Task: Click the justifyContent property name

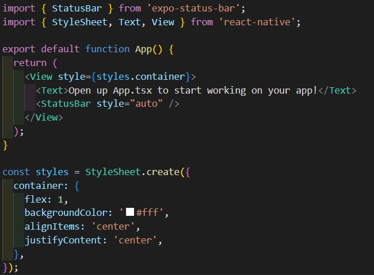Action: [x=63, y=240]
